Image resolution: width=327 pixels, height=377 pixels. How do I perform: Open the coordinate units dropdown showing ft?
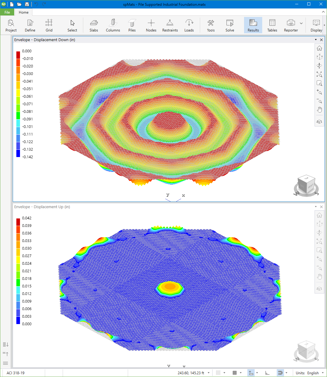click(x=208, y=373)
